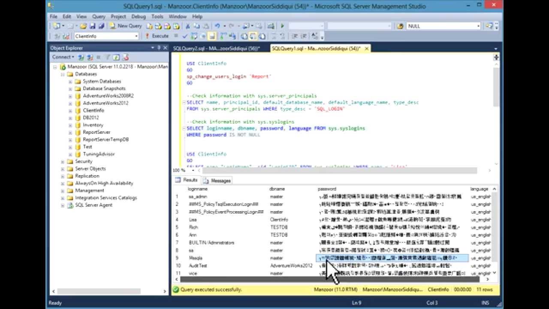
Task: Open the Debug menu
Action: point(139,16)
